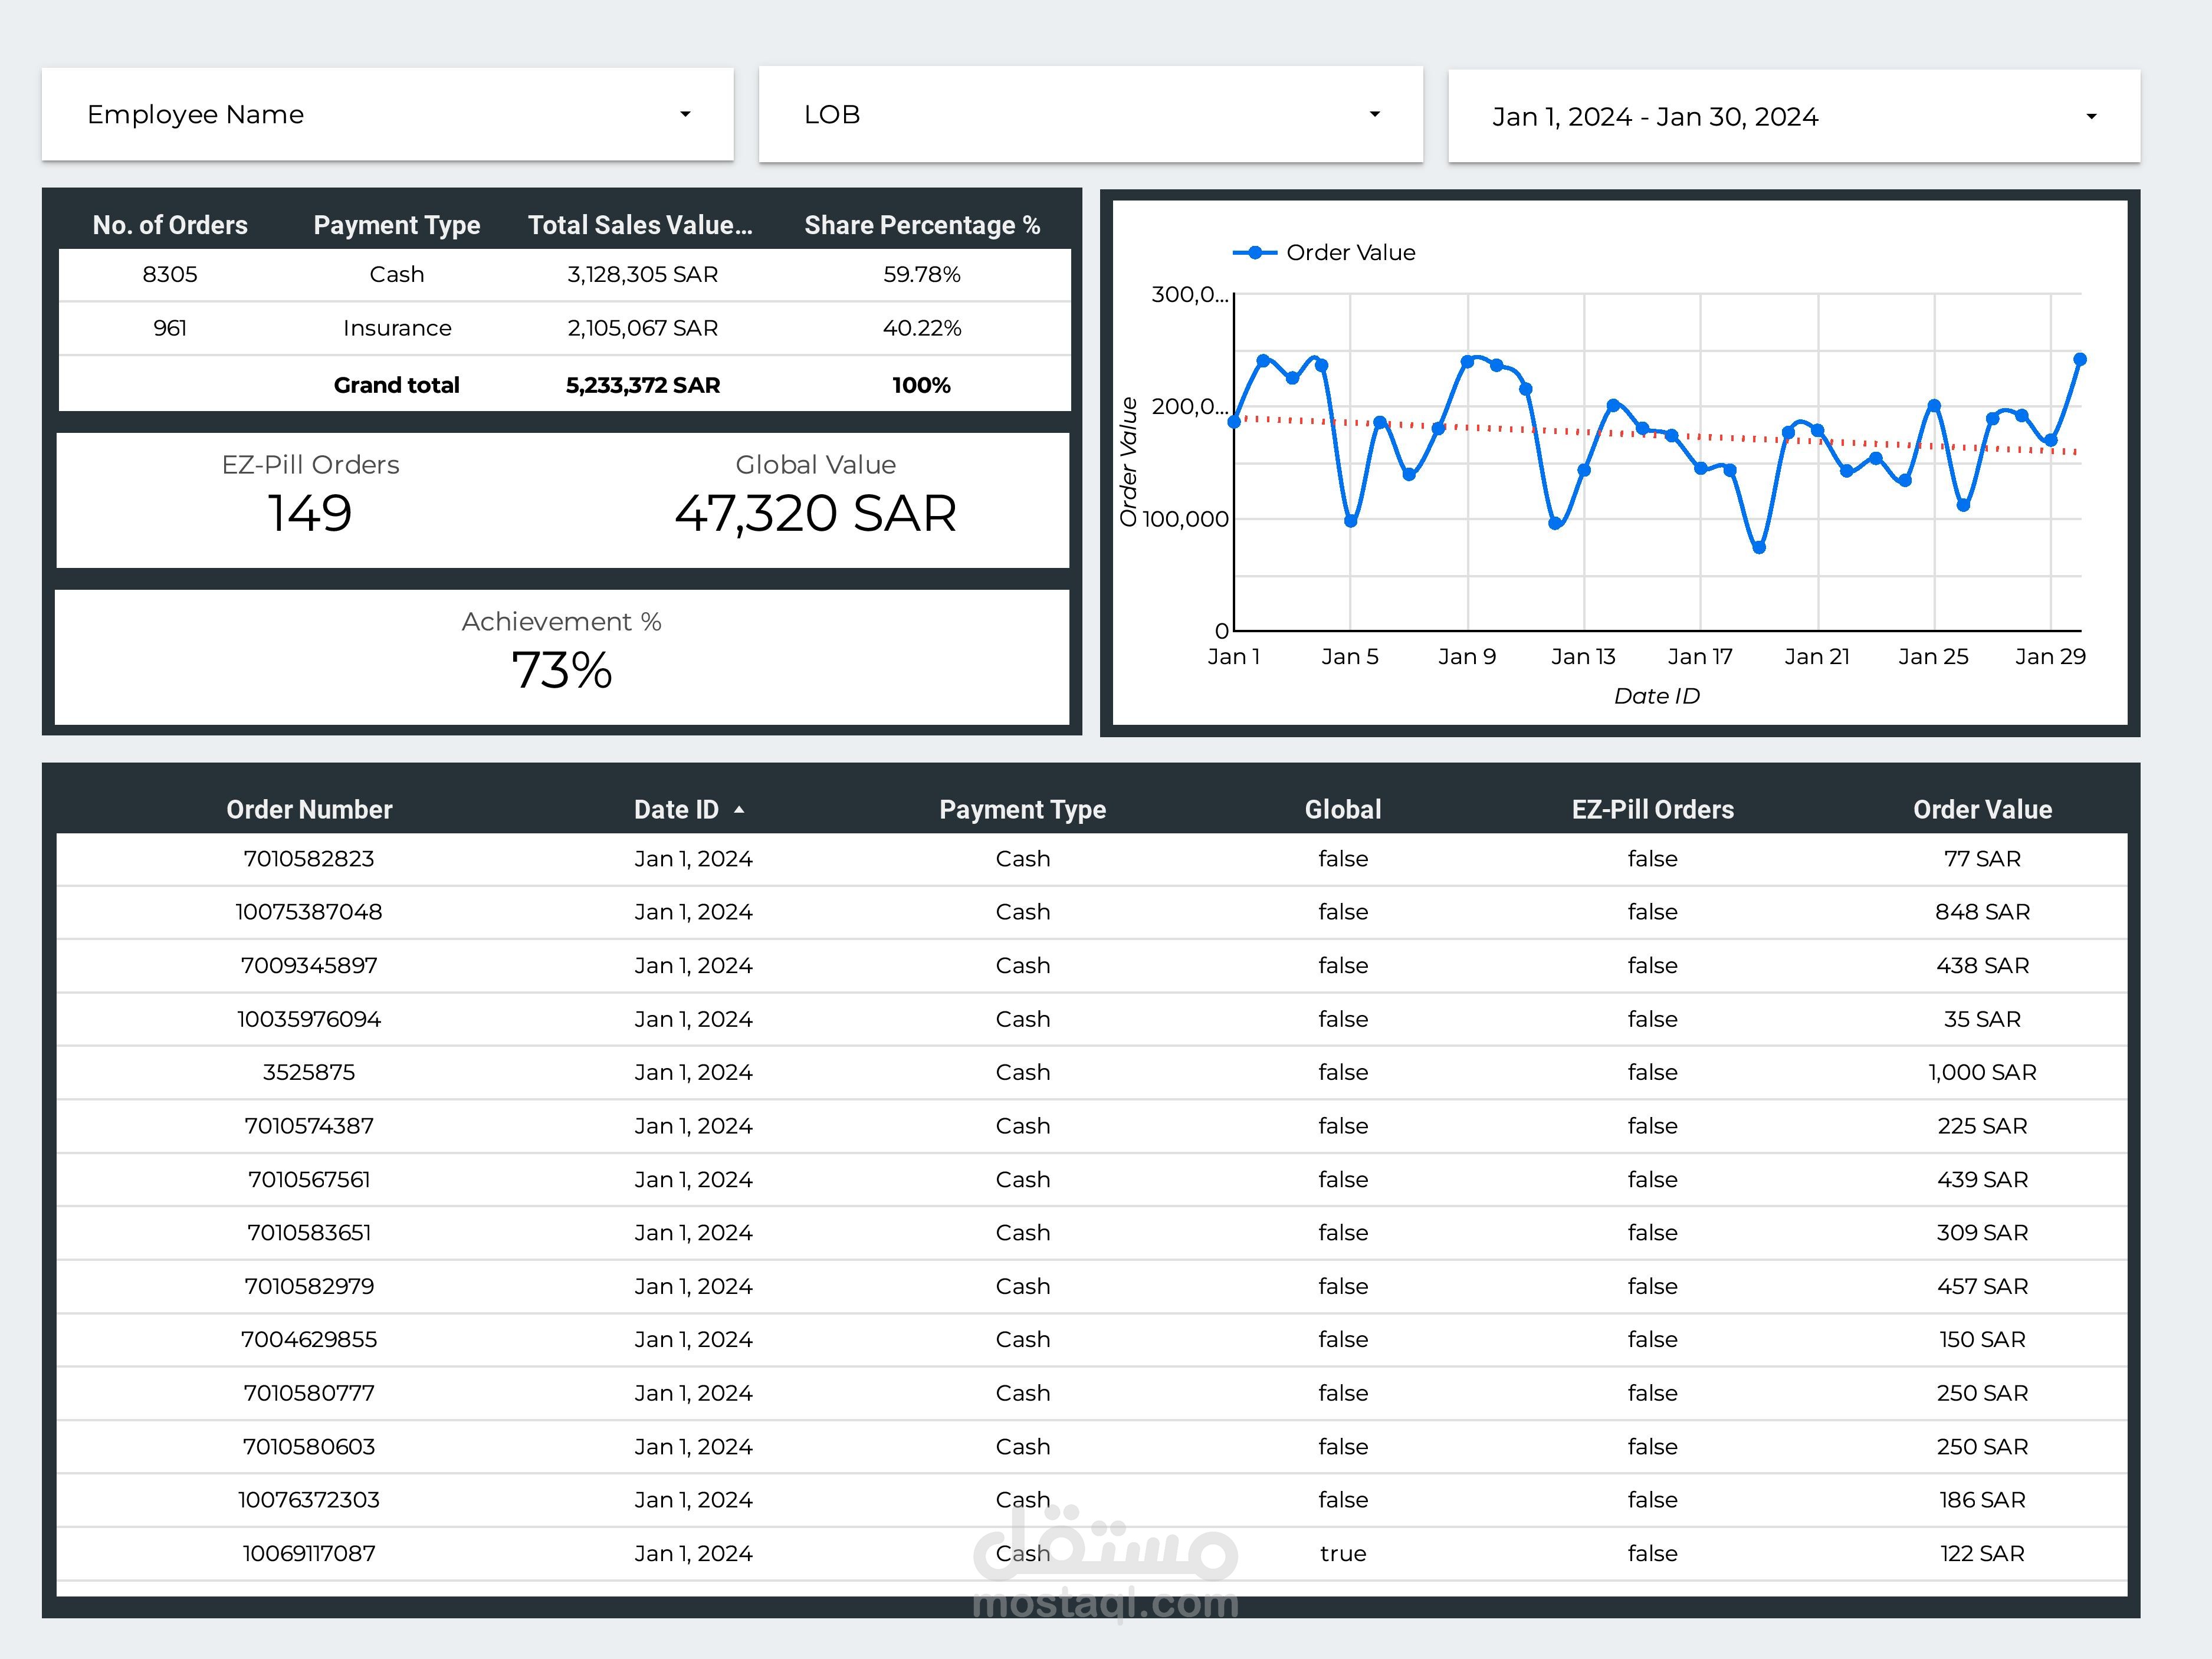The height and width of the screenshot is (1659, 2212).
Task: Click the Achievement % 73% scorecard
Action: click(561, 656)
